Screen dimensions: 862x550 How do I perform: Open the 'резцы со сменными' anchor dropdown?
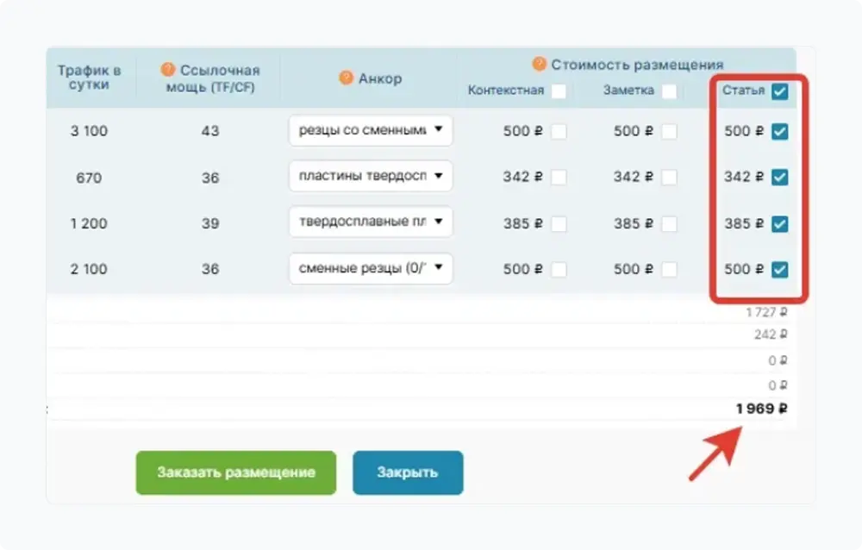click(x=371, y=131)
